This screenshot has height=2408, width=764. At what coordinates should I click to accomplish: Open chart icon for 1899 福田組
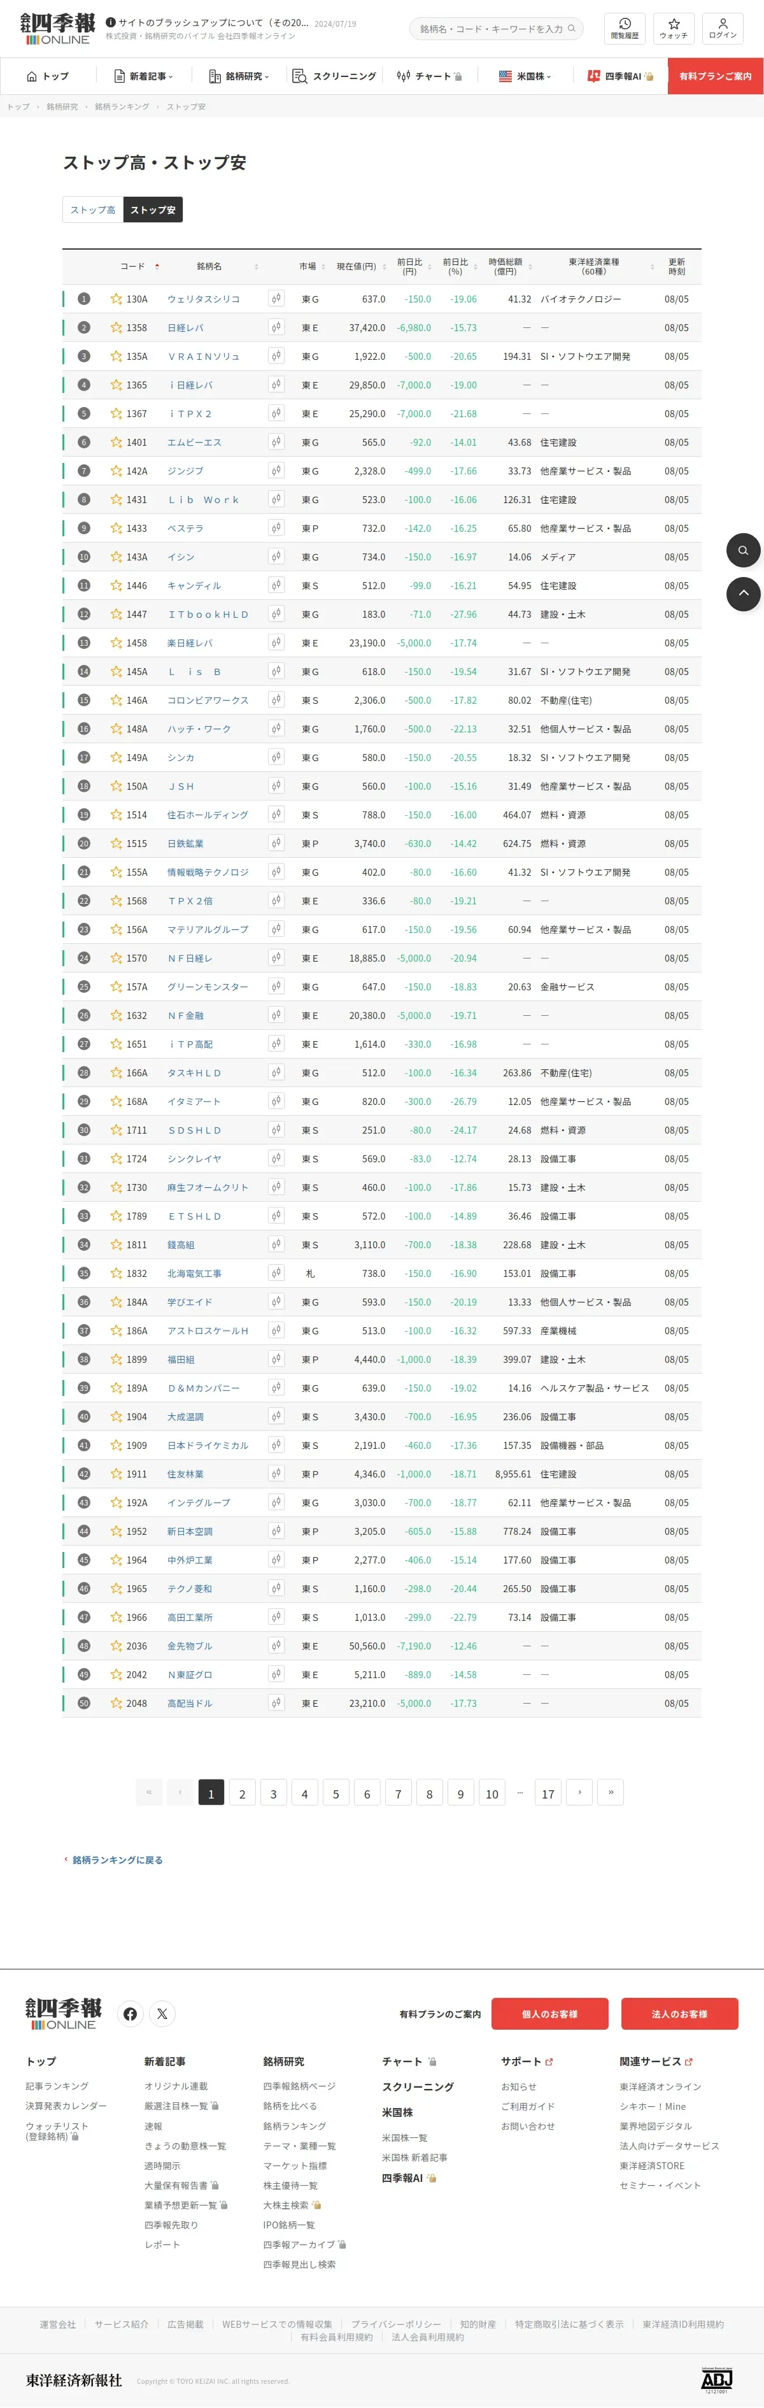tap(276, 1359)
